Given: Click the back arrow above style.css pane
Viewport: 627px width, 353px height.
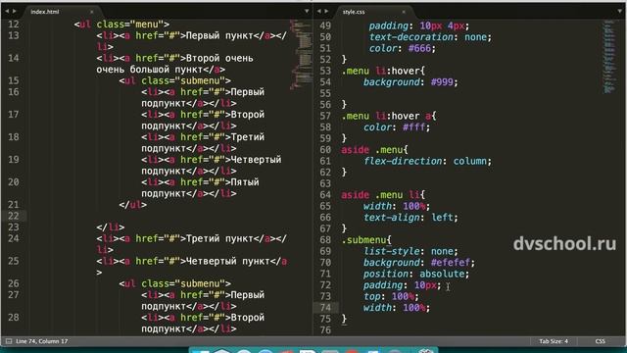Looking at the screenshot, I should (318, 11).
